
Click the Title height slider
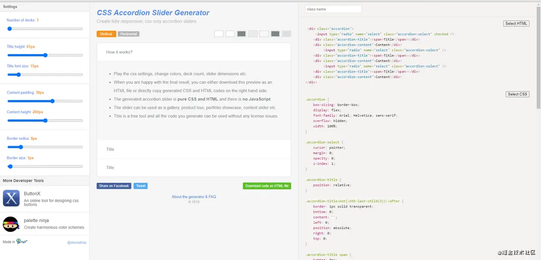pyautogui.click(x=45, y=55)
